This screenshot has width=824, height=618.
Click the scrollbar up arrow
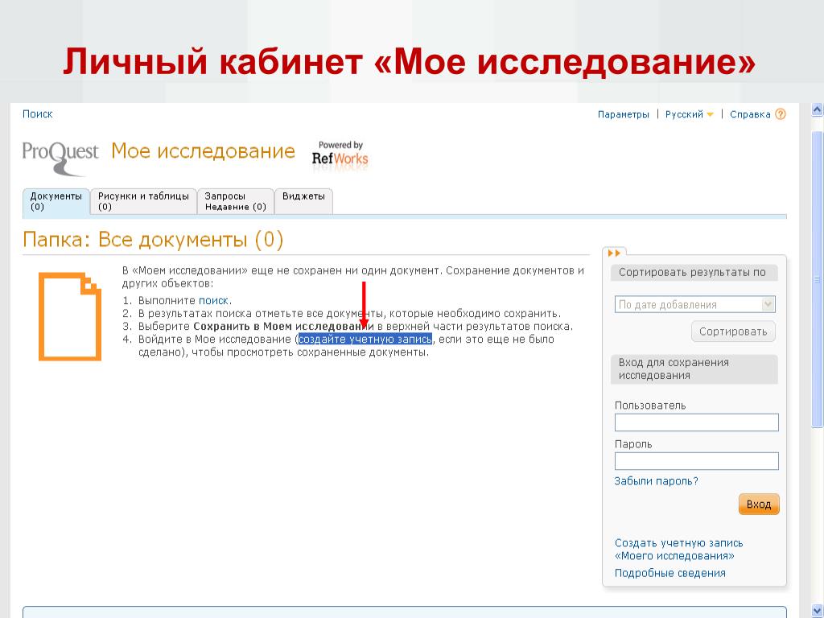[x=817, y=109]
